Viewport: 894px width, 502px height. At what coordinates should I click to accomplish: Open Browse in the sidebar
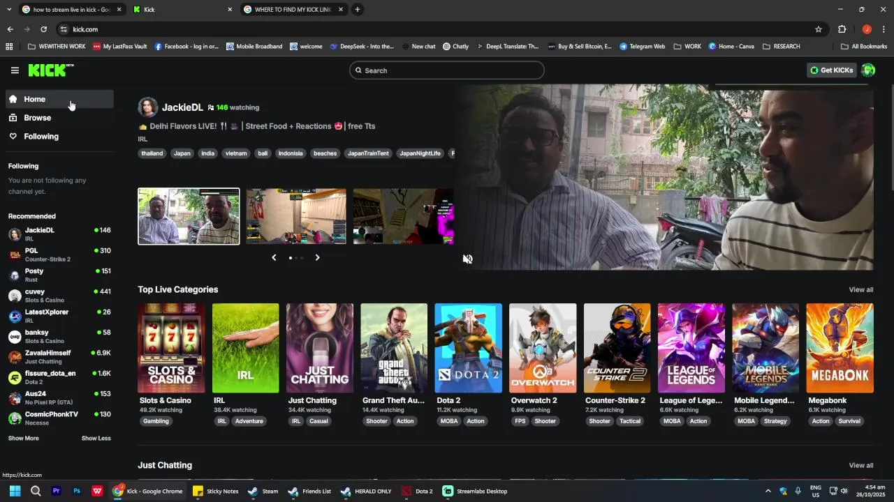point(59,118)
